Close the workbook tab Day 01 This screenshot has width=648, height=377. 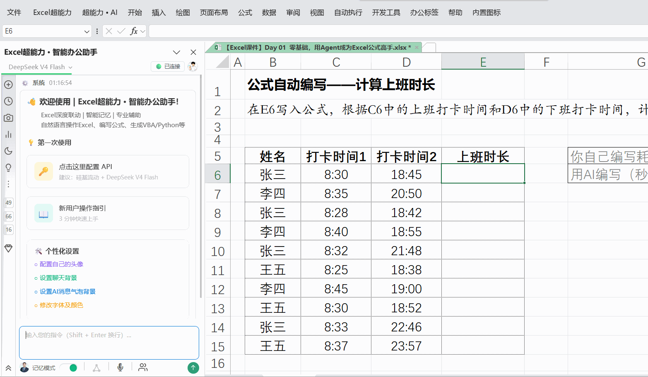click(417, 48)
